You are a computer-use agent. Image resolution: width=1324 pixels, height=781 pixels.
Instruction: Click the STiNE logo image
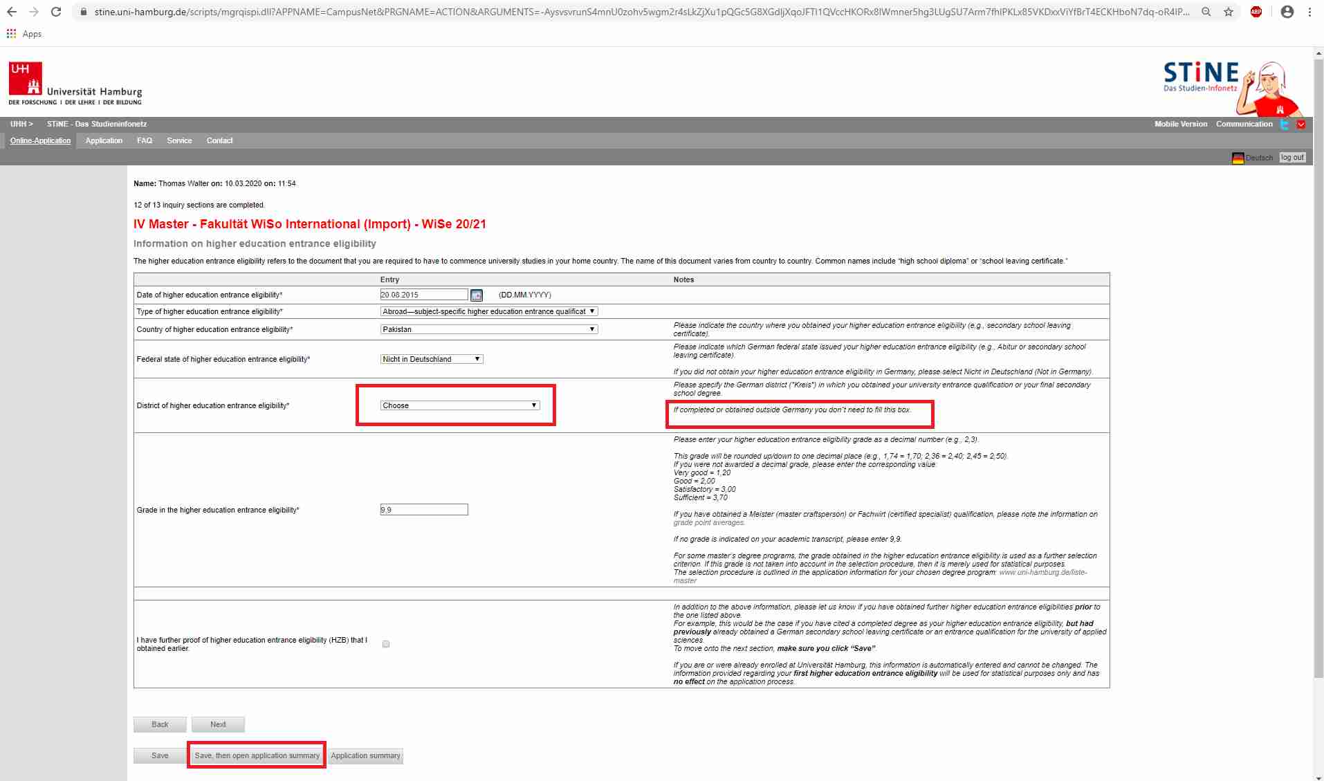pyautogui.click(x=1232, y=86)
